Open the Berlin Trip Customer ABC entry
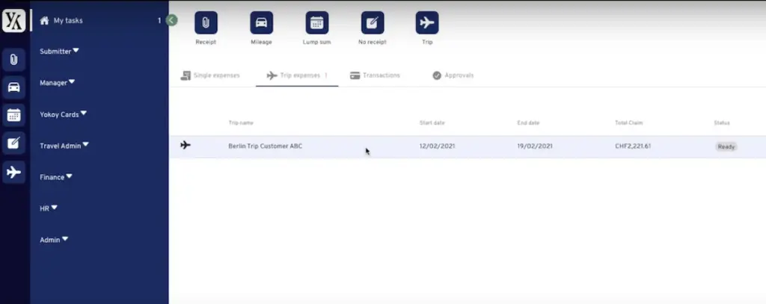 point(266,146)
